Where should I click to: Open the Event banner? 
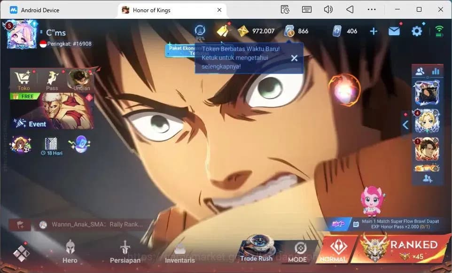[x=52, y=111]
